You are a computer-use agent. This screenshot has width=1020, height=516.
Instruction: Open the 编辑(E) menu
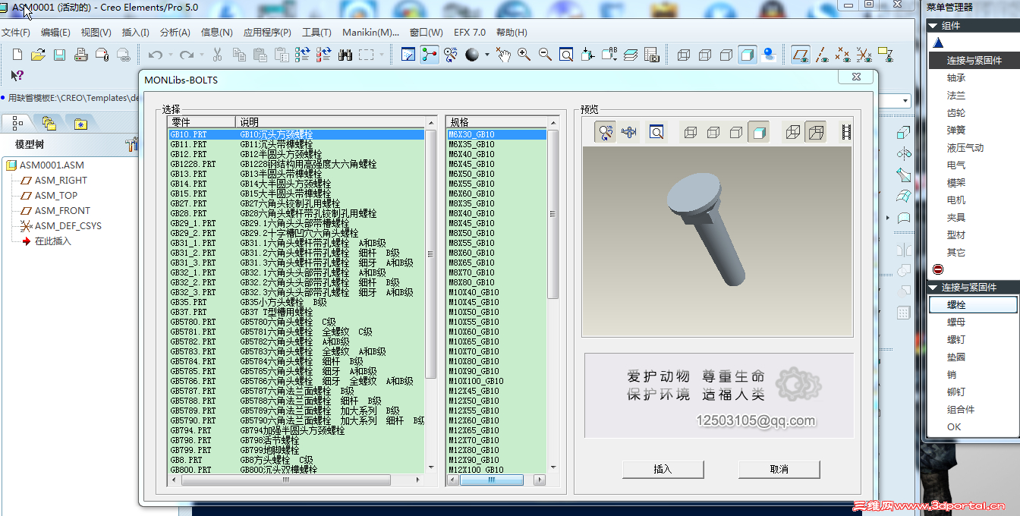(x=55, y=33)
